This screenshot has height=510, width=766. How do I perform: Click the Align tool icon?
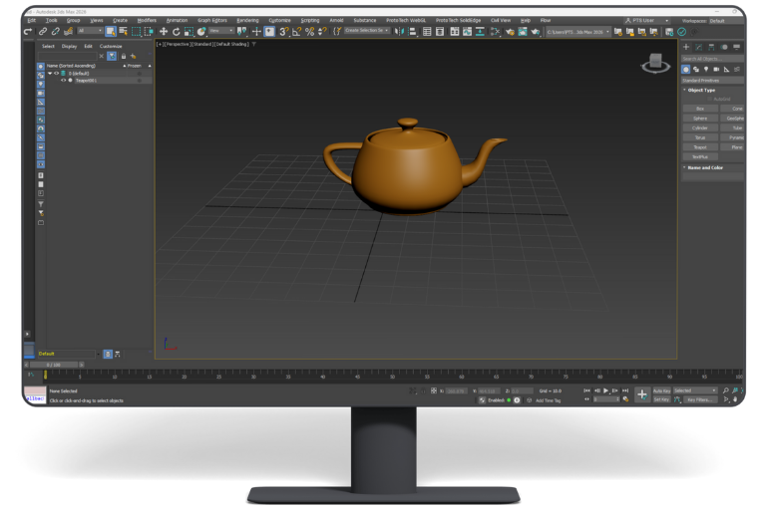(x=413, y=32)
